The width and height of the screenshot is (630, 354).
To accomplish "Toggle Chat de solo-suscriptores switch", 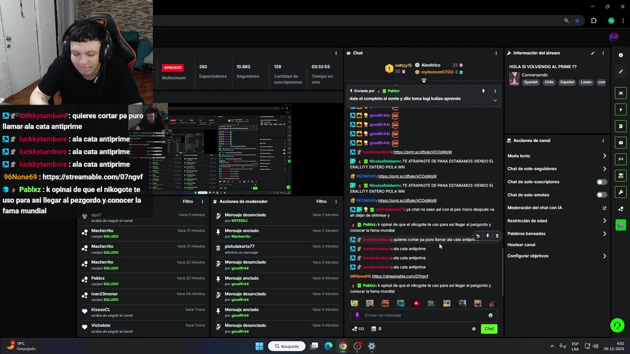I will tap(601, 182).
